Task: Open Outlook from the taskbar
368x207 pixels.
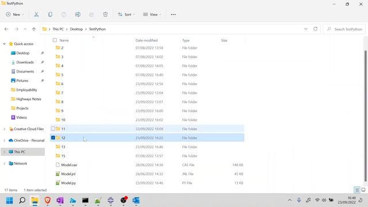Action: [x=136, y=201]
